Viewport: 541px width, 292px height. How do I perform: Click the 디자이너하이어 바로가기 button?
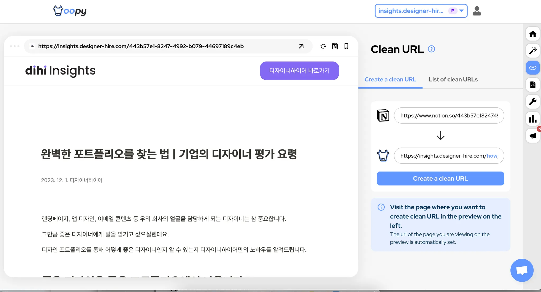(x=299, y=71)
